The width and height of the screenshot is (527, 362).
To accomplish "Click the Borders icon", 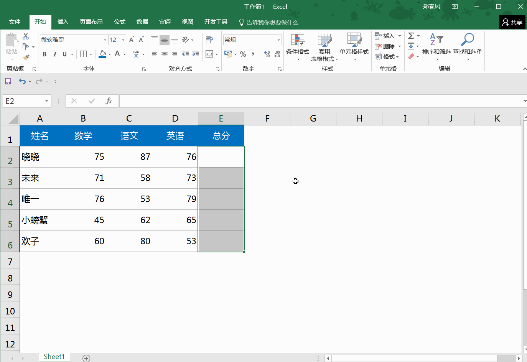I will [x=83, y=54].
